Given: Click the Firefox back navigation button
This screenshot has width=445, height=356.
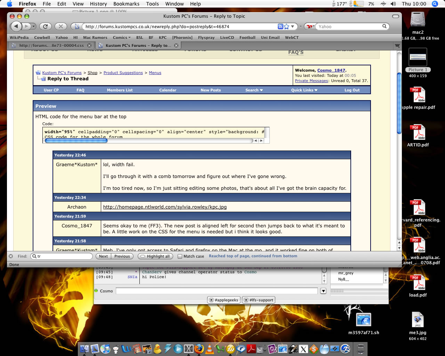Looking at the screenshot, I should (16, 26).
